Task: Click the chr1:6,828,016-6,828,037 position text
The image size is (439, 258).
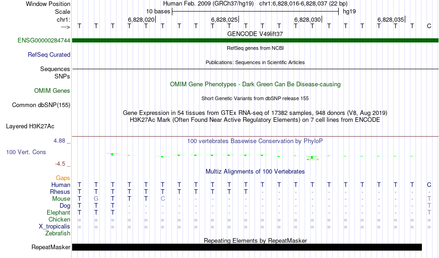Action: (303, 4)
